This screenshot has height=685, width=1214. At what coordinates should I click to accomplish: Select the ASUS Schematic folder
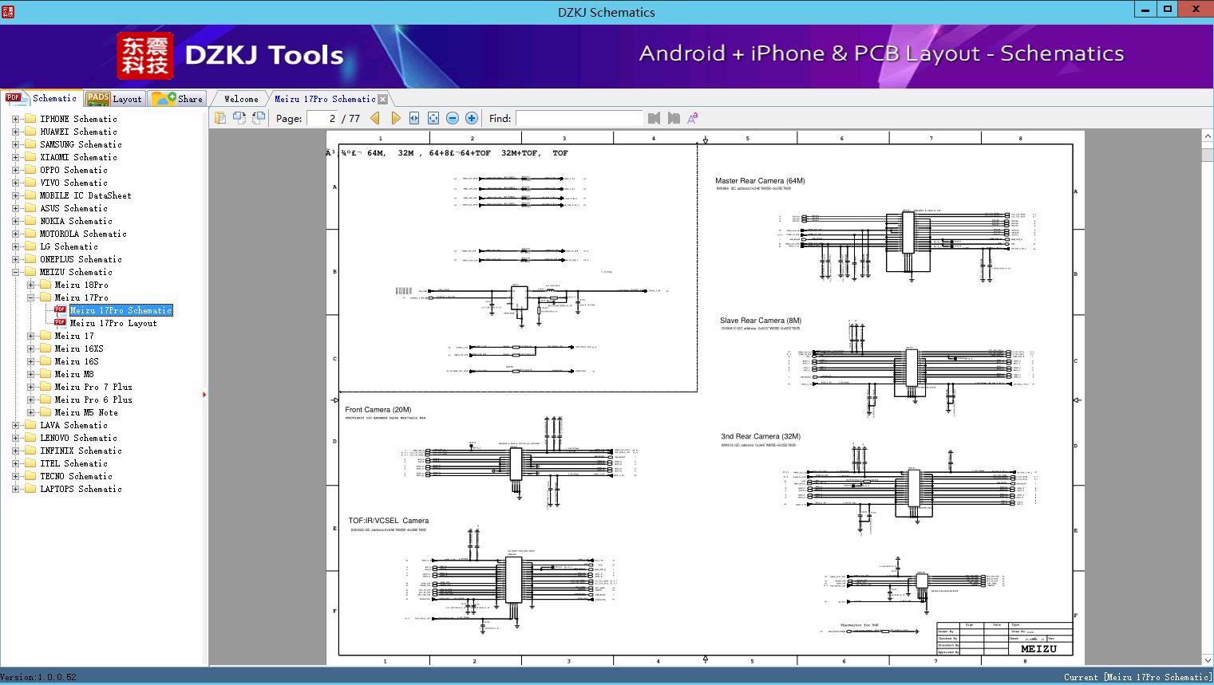click(x=73, y=208)
